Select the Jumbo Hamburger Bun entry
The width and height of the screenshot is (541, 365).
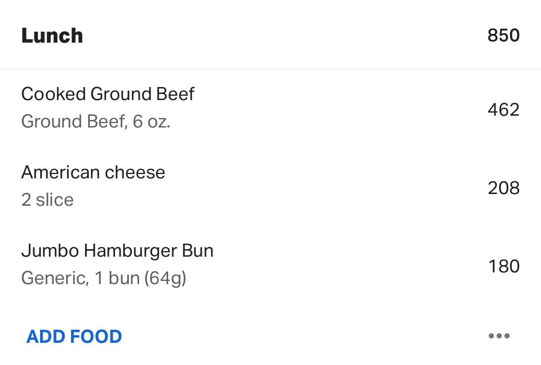(x=118, y=251)
